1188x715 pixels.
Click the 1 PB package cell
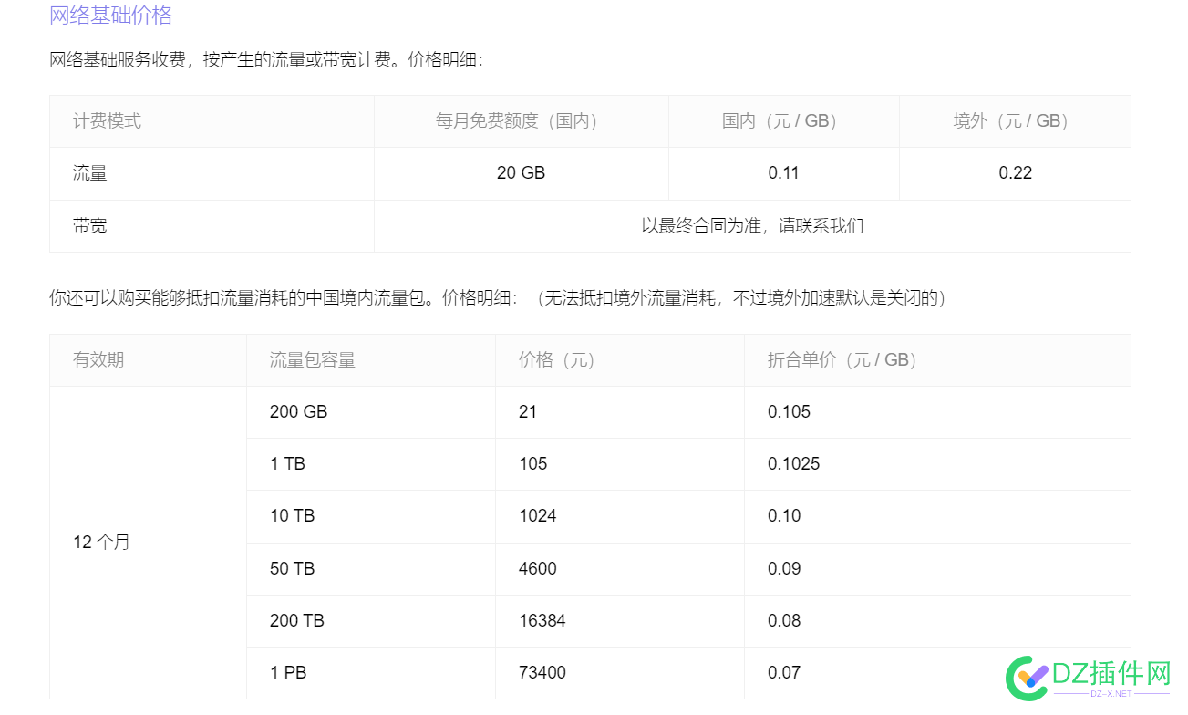(x=371, y=673)
